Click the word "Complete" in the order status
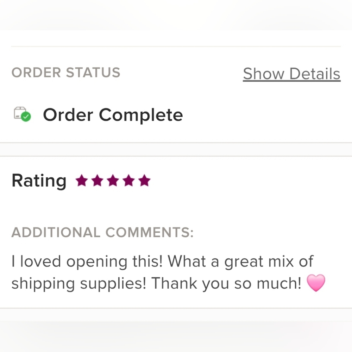 click(141, 115)
